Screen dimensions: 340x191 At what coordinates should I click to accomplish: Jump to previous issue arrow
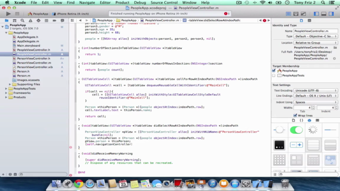[x=260, y=20]
